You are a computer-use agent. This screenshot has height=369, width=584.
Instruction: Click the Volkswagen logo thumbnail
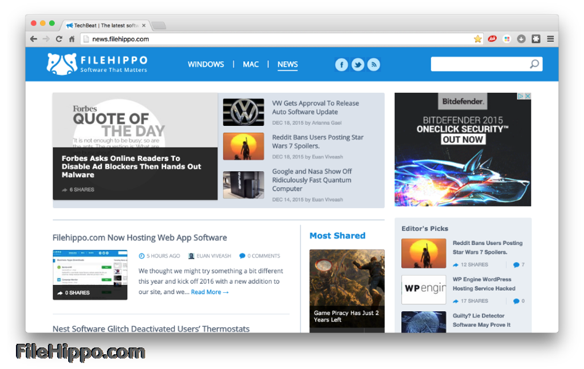(x=243, y=112)
